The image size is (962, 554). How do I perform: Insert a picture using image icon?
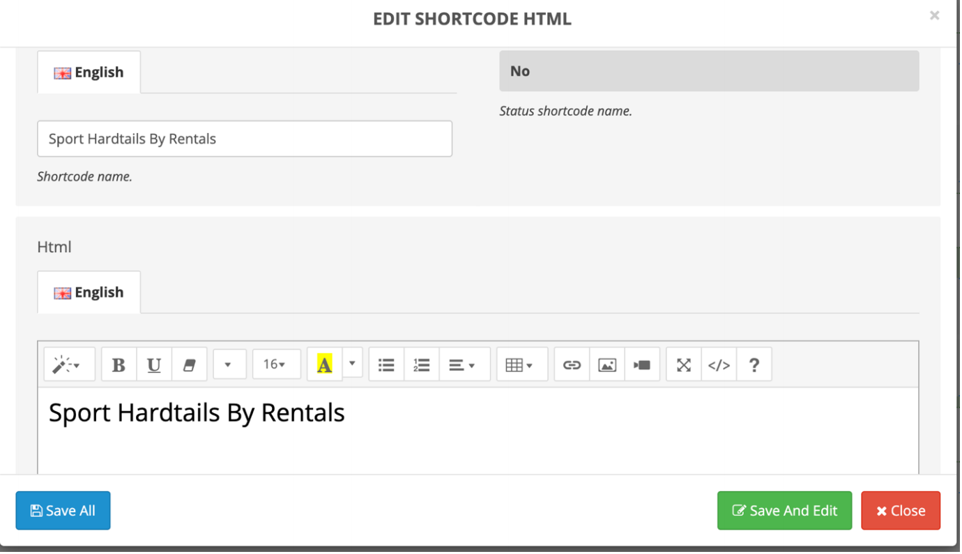point(607,365)
